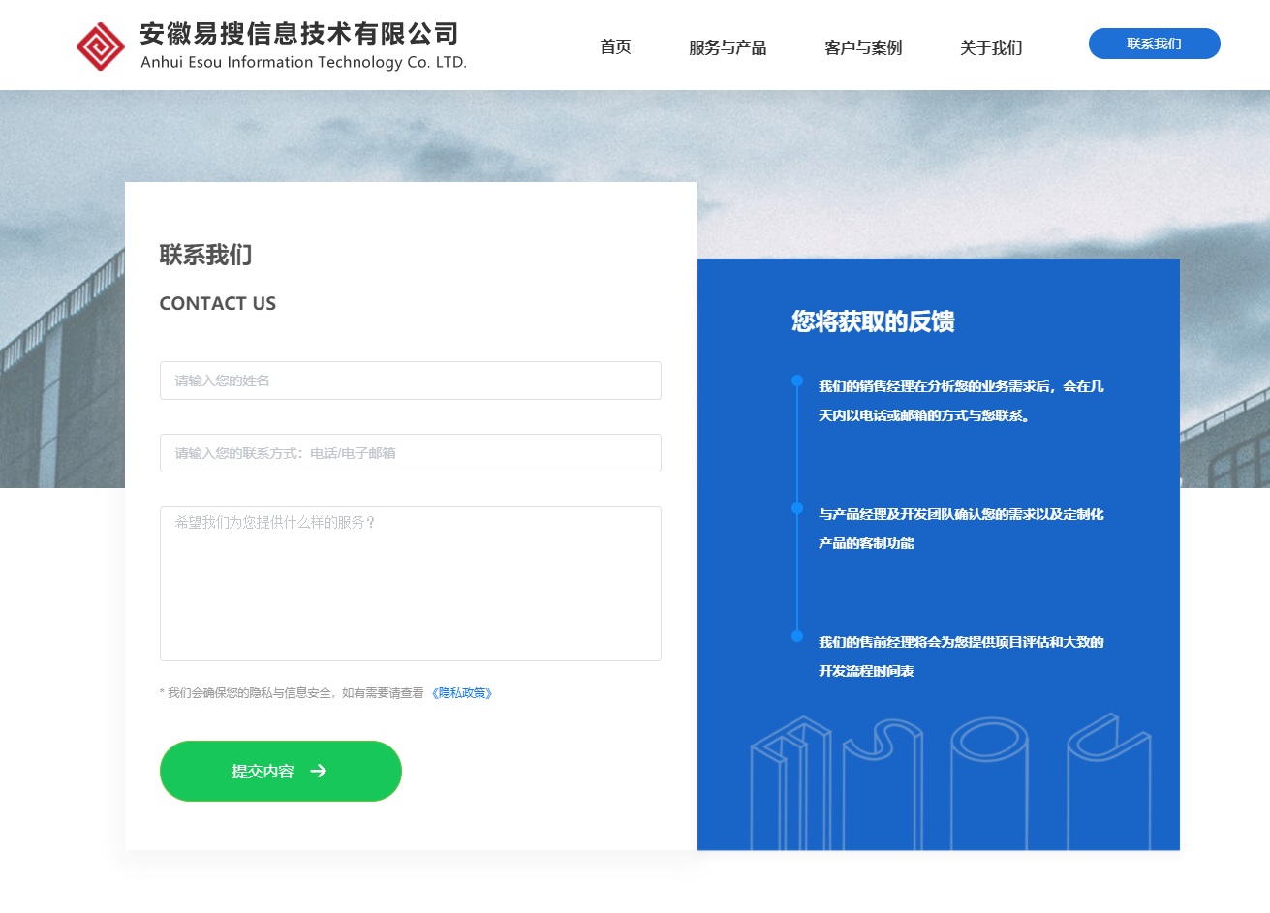1270x913 pixels.
Task: Click the third timeline dot in feedback panel
Action: (797, 636)
